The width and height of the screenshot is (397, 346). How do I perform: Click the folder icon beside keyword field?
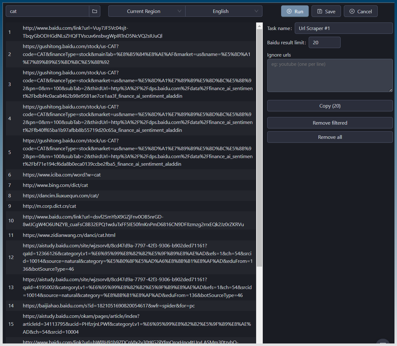(95, 11)
